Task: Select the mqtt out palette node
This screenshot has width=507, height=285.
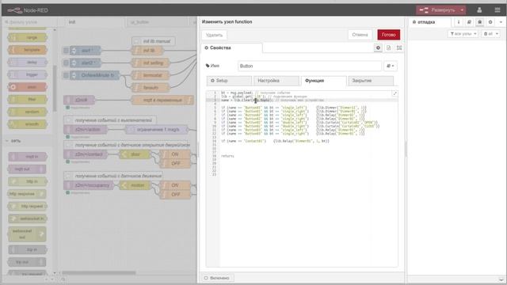Action: [x=27, y=169]
